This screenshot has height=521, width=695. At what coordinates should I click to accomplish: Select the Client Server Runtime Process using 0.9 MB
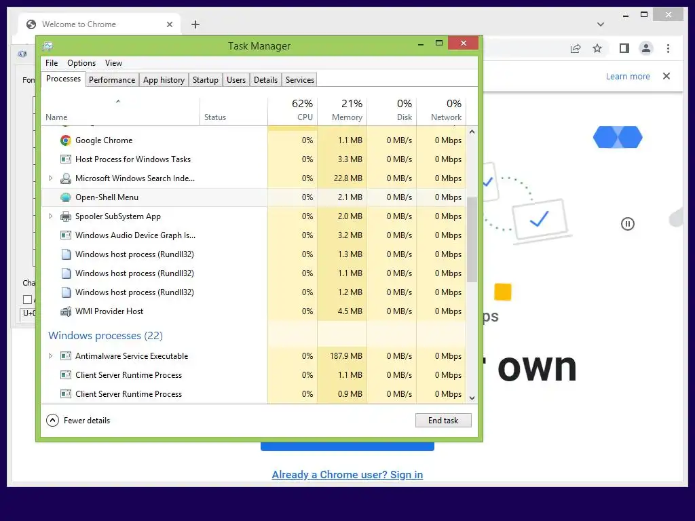(x=254, y=394)
